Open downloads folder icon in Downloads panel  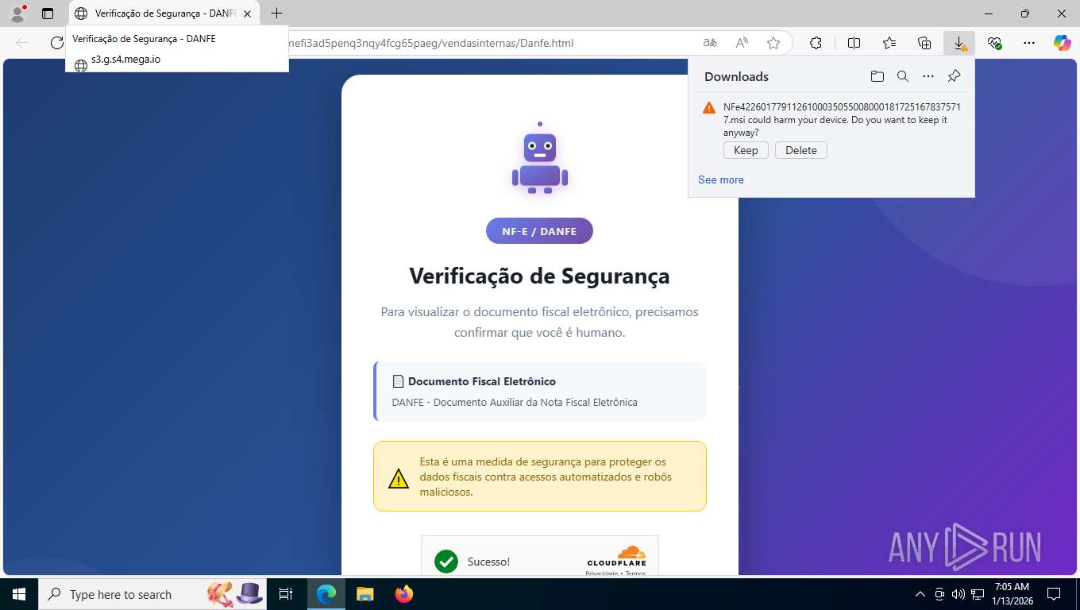coord(877,76)
